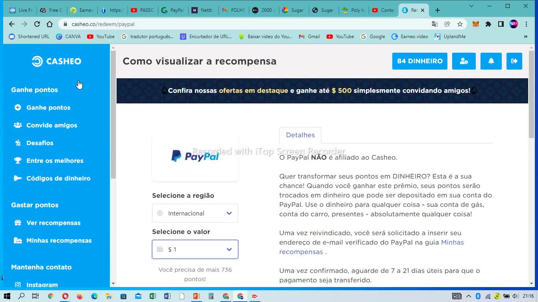Open Ver recompensas in the sidebar
The height and width of the screenshot is (302, 538).
(47, 223)
